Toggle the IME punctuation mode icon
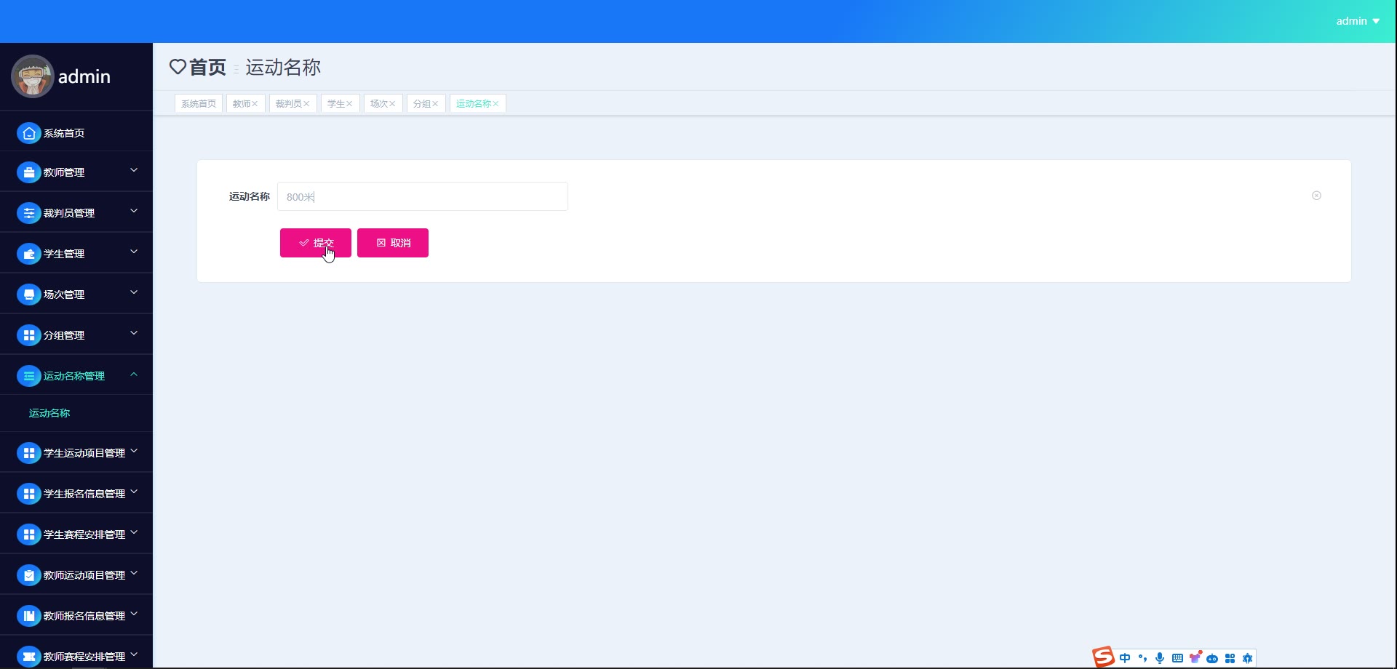Screen dimensions: 1397x669 click(x=1142, y=658)
